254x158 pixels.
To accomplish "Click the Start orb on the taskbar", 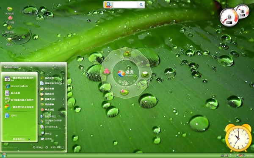I will pos(4,155).
